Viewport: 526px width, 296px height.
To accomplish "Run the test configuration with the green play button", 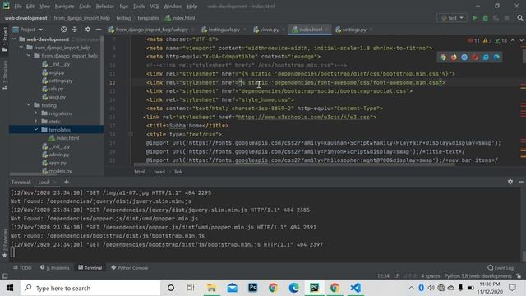I will pyautogui.click(x=475, y=18).
